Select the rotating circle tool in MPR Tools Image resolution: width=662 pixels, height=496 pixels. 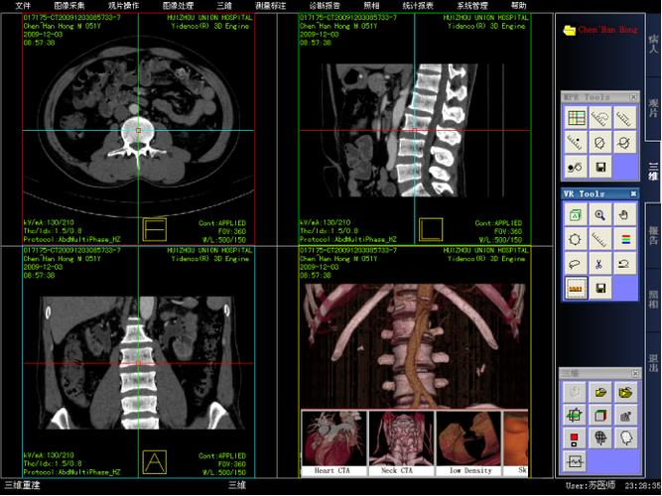624,142
